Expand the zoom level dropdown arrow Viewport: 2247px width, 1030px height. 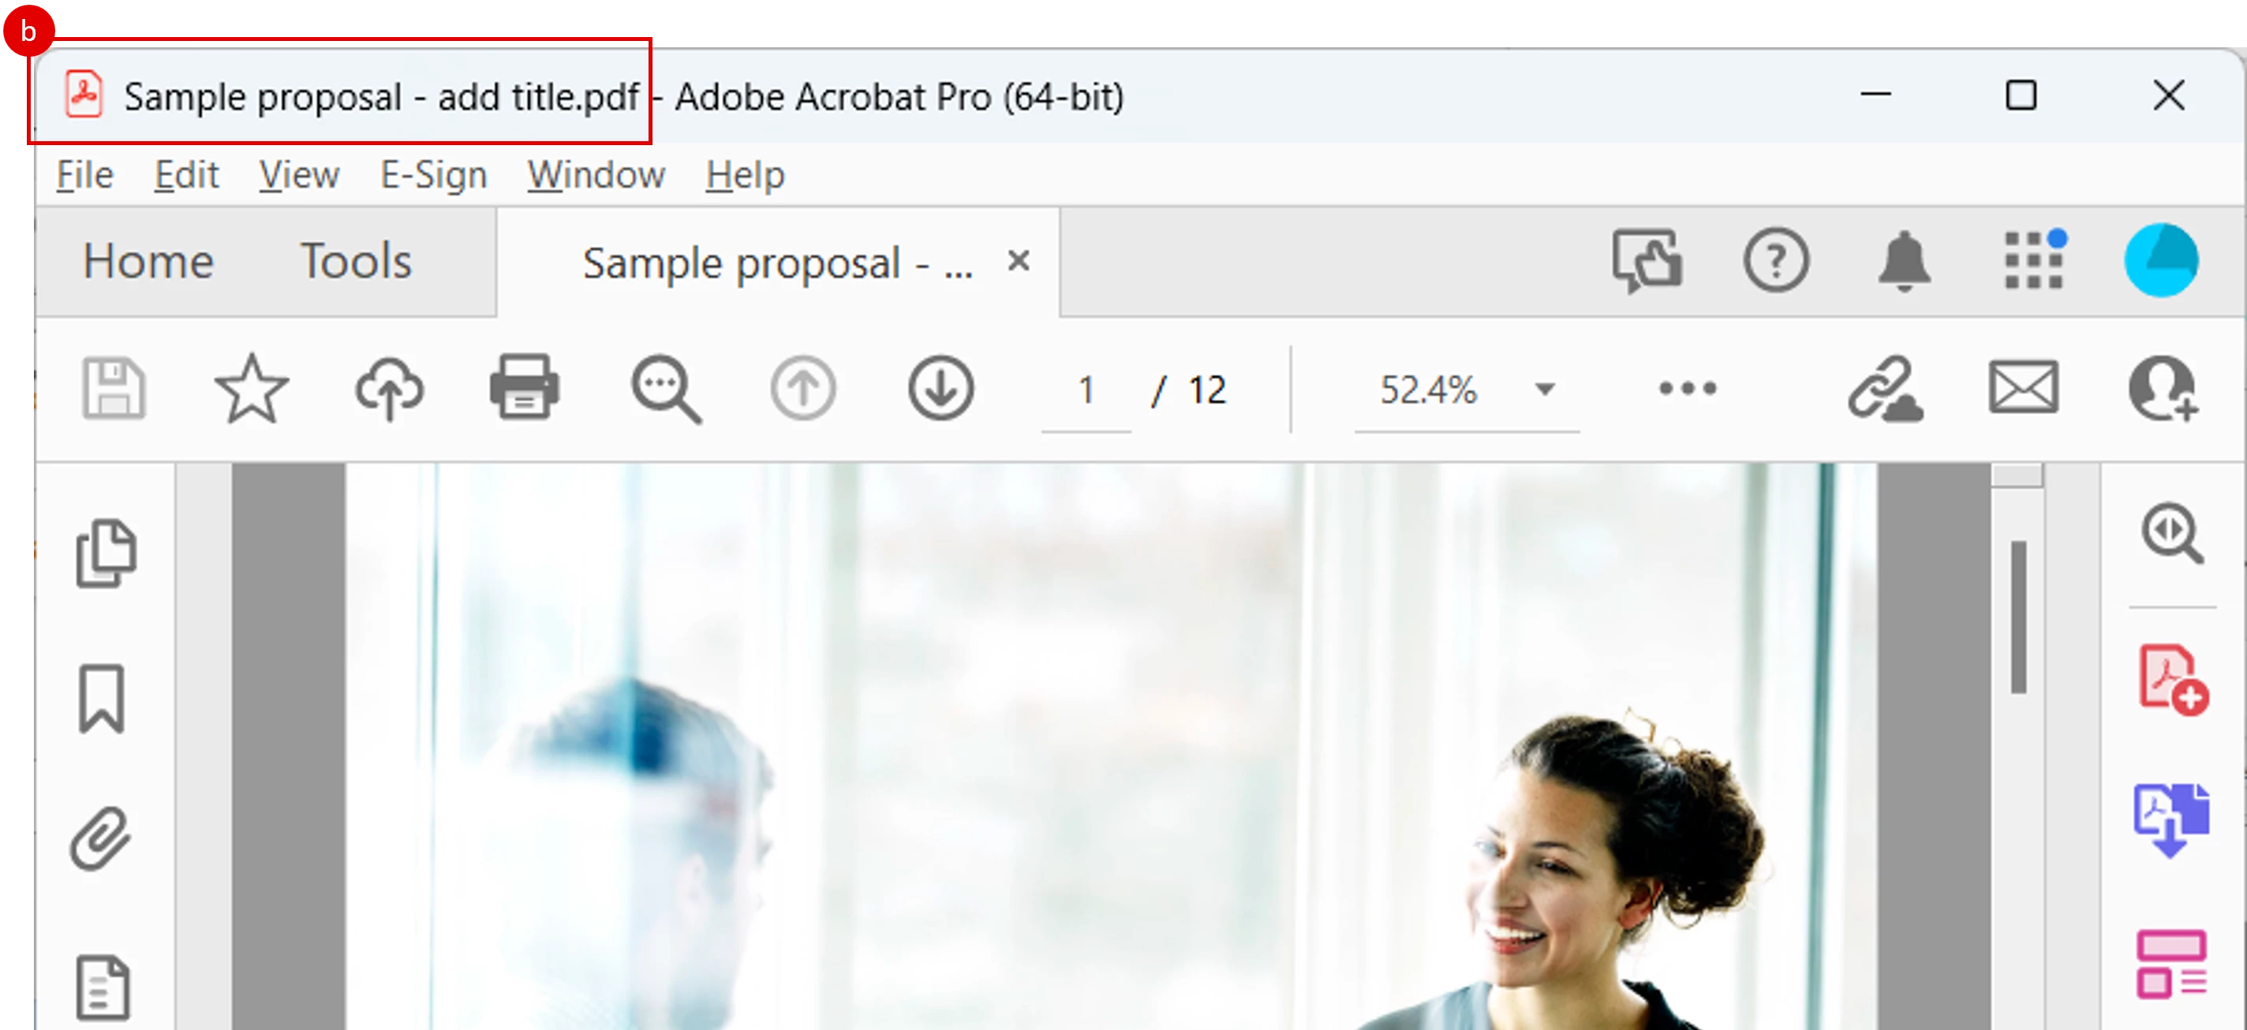coord(1545,389)
